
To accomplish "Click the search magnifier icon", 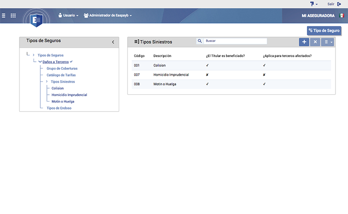I will pos(200,41).
